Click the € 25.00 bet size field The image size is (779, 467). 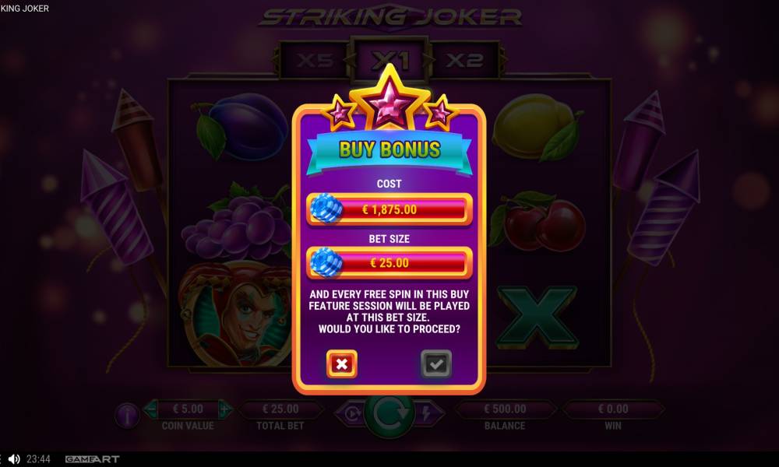[389, 263]
